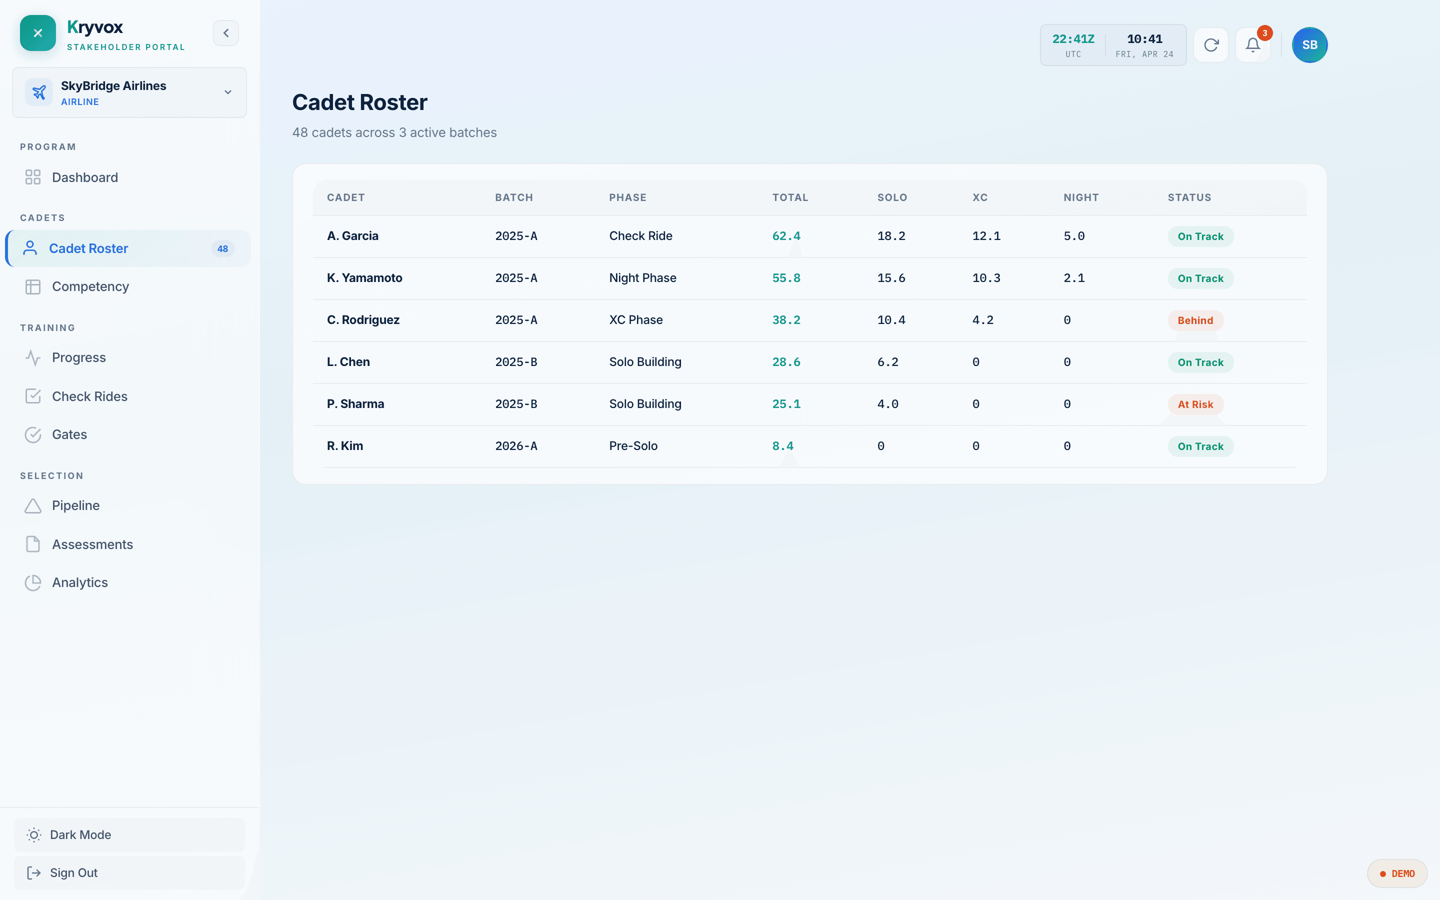Click the At Risk status of P. Sharma

pyautogui.click(x=1195, y=404)
